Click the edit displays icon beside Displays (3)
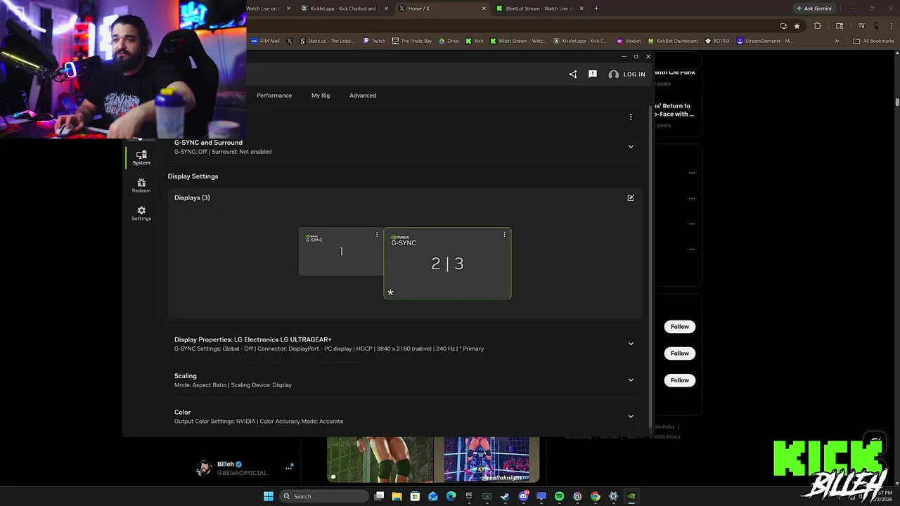900x506 pixels. [x=631, y=197]
